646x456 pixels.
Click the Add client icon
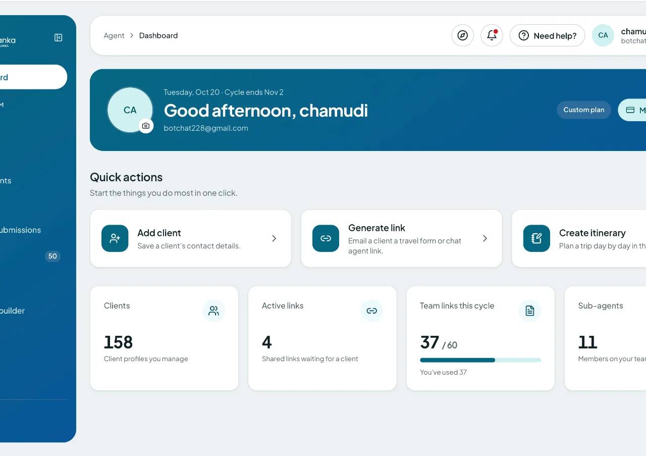tap(115, 238)
